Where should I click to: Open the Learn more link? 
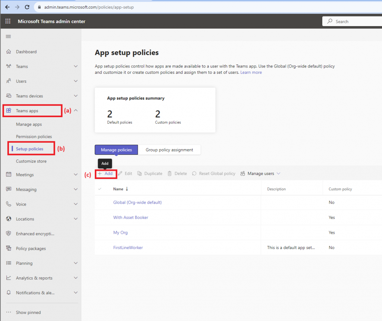tap(251, 72)
